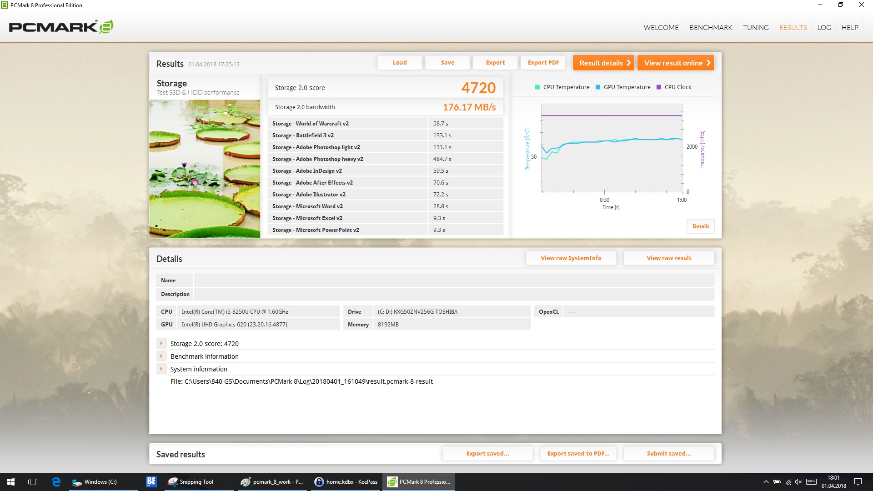Click the GPU Temperature legend swatch
Screen dimensions: 873x491
(x=598, y=87)
